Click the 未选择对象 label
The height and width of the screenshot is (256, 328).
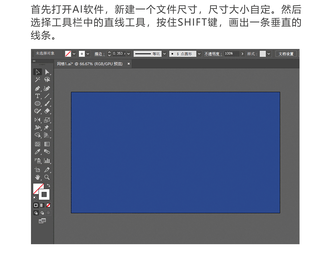coord(45,53)
